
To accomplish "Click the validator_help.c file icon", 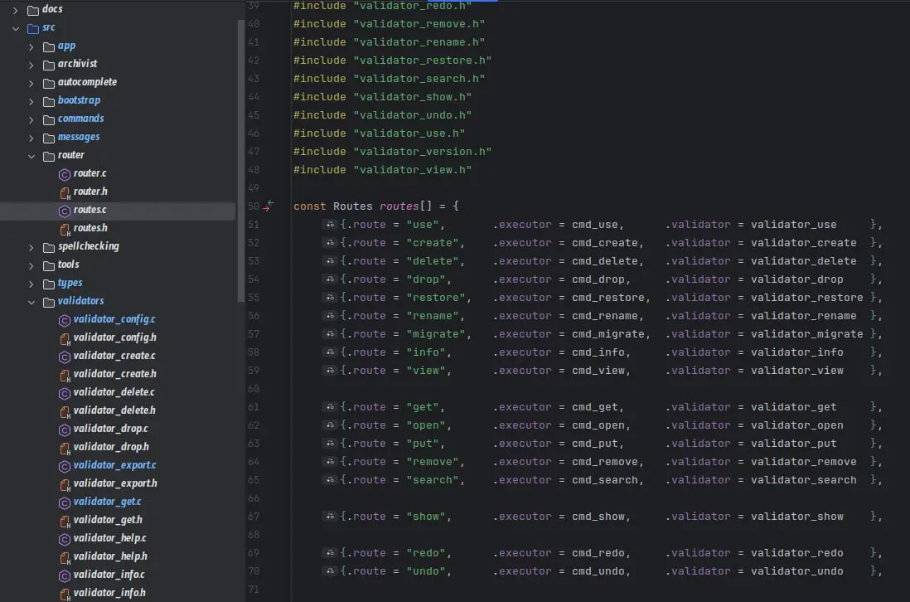I will coord(65,539).
